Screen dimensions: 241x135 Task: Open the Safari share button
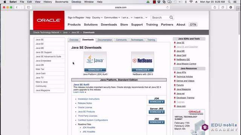[215, 7]
